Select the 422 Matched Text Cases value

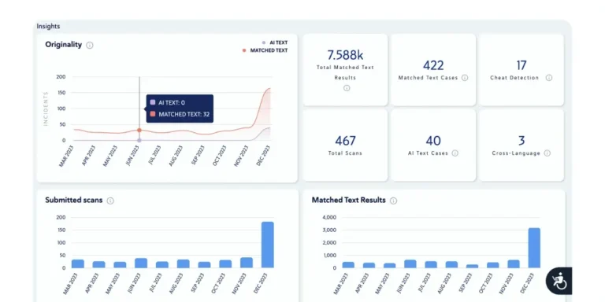(x=433, y=65)
